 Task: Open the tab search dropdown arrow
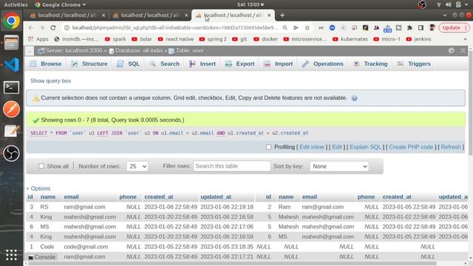click(x=445, y=15)
